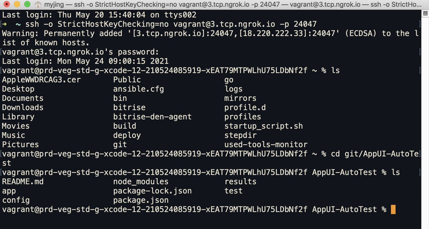The width and height of the screenshot is (429, 229).
Task: Click the profile.d directory name
Action: [x=245, y=108]
